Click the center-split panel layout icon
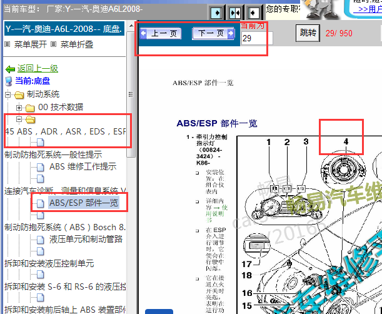 235,13
